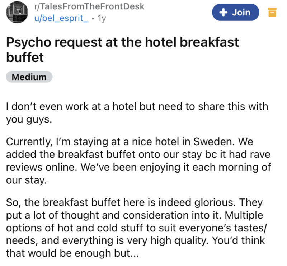The height and width of the screenshot is (266, 287).
Task: Join the TalesFromTheFrontDesk community
Action: pos(235,13)
